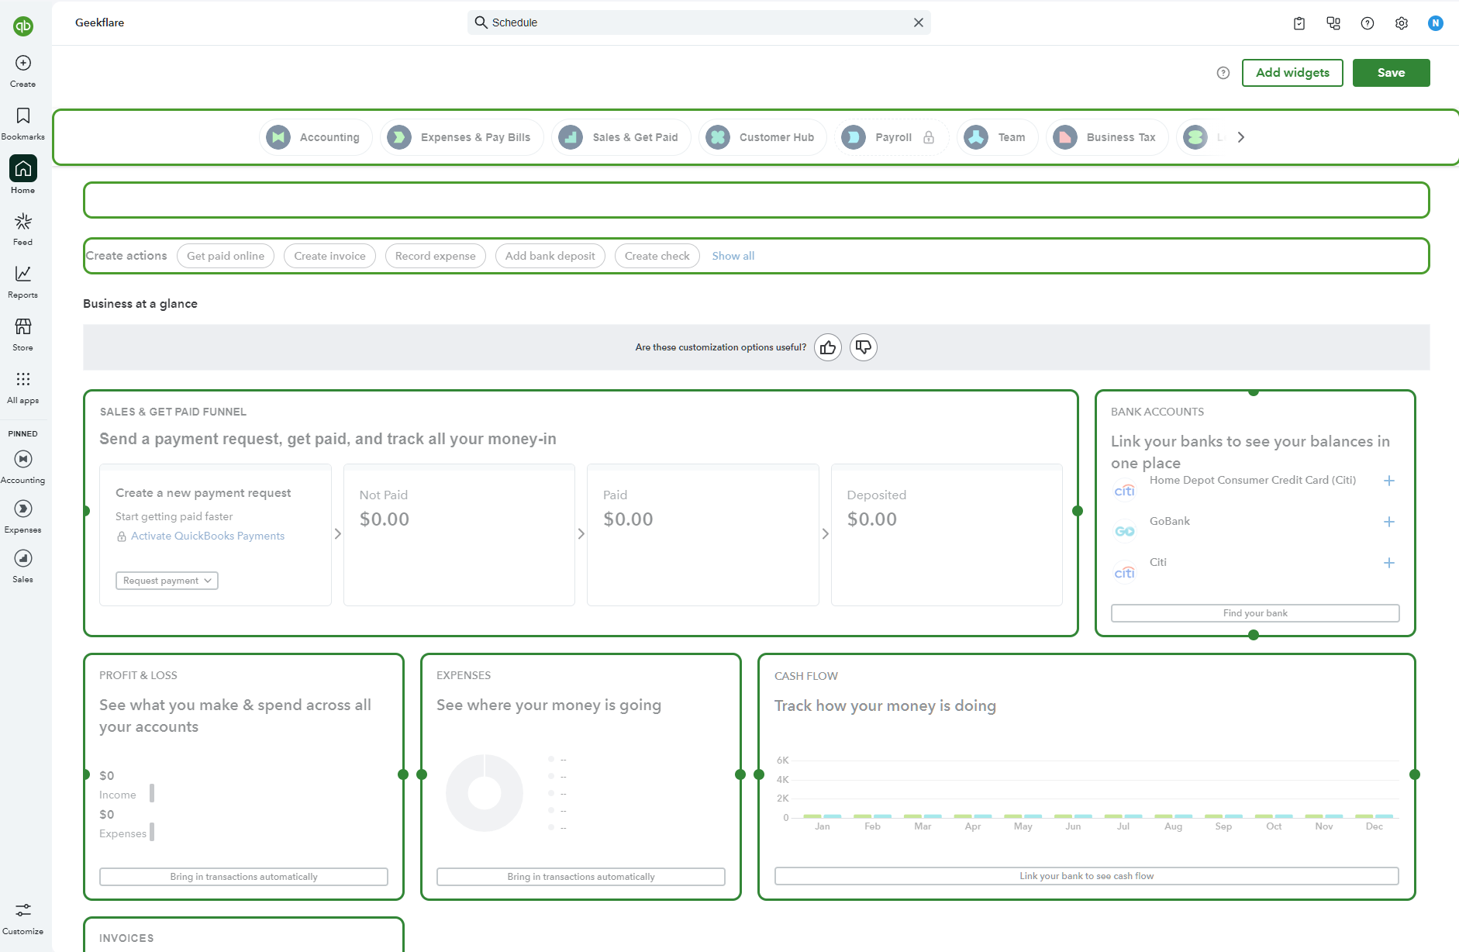Click help icon beside Add widgets
Image resolution: width=1459 pixels, height=952 pixels.
pyautogui.click(x=1223, y=73)
